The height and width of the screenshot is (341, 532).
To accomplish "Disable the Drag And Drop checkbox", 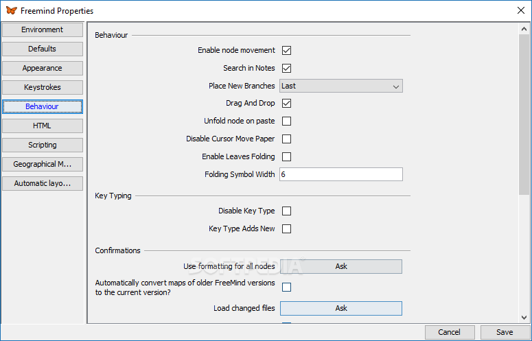I will [x=286, y=104].
